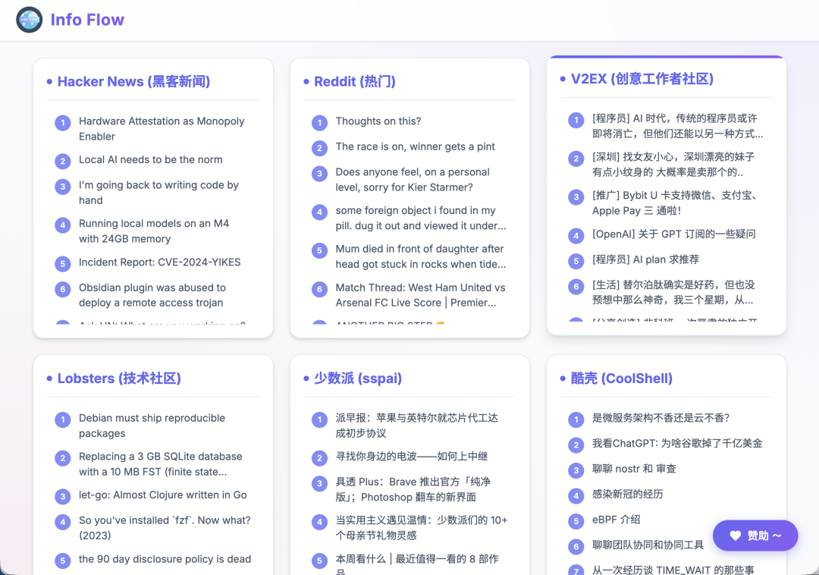The width and height of the screenshot is (819, 575).
Task: Open the 90 day disclosure policy is dead
Action: click(165, 559)
